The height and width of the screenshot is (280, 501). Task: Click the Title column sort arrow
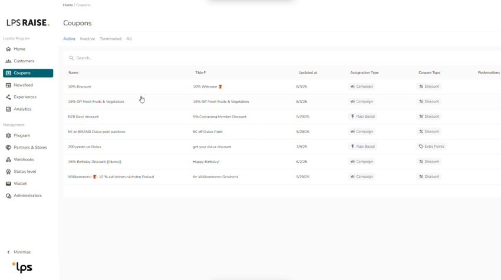(205, 72)
